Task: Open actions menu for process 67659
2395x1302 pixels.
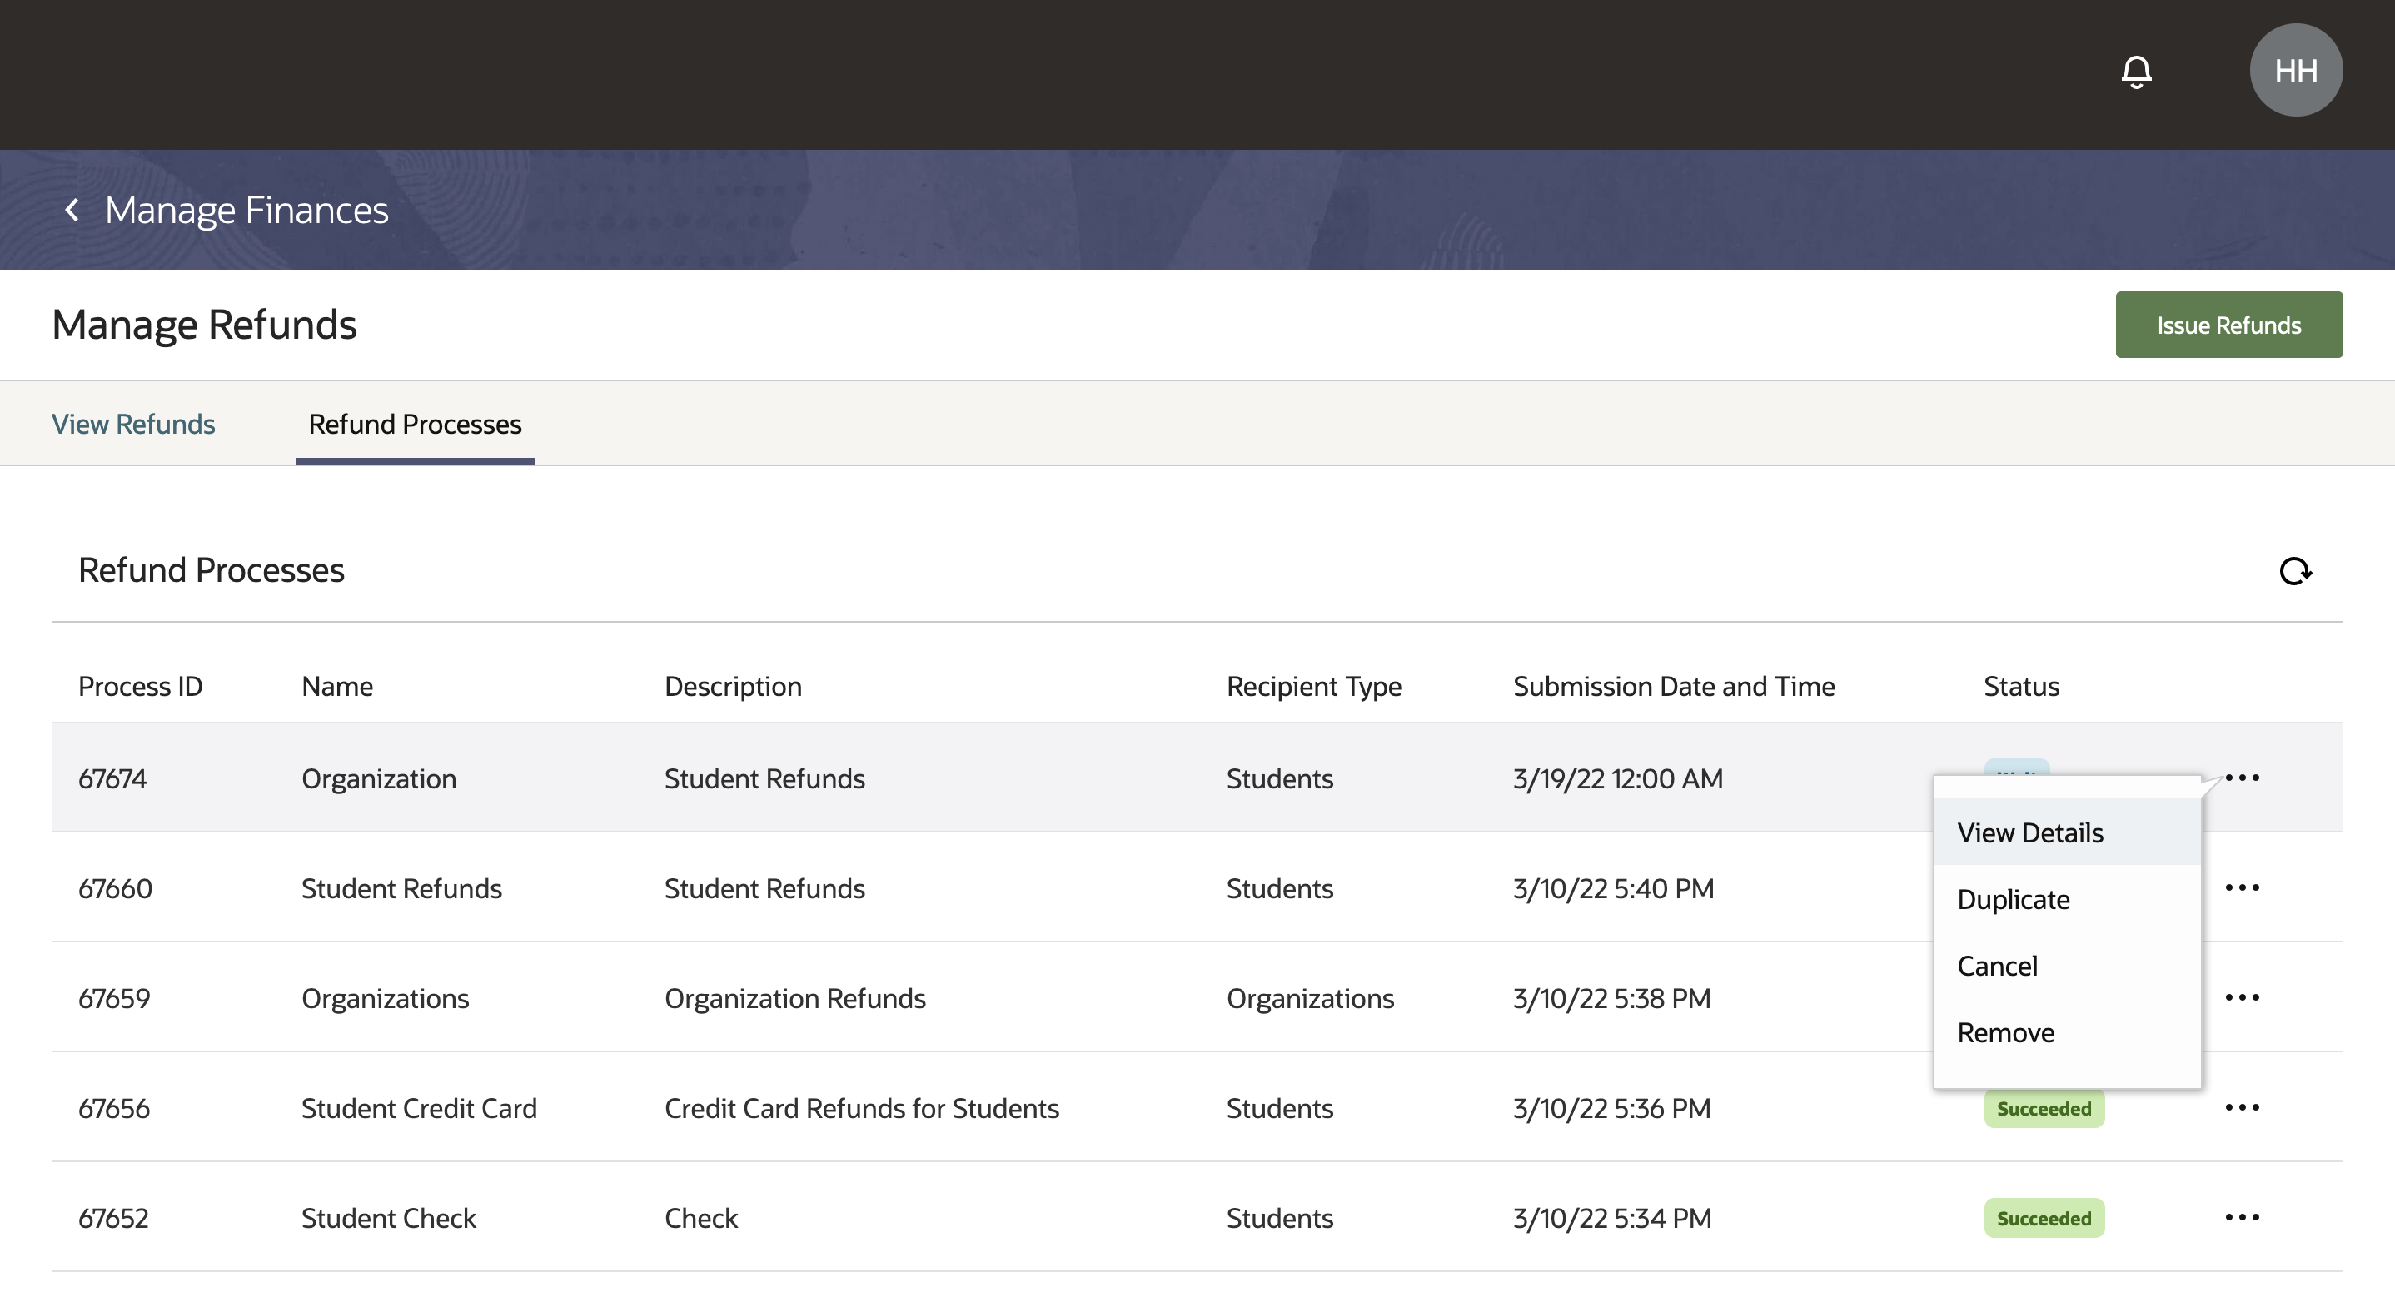Action: 2242,997
